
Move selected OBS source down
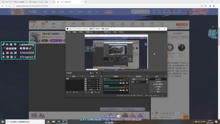(99, 92)
